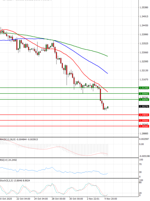Viewport: 150px width, 201px height.
Task: Select the current price 1.30276 black label
Action: click(x=143, y=107)
